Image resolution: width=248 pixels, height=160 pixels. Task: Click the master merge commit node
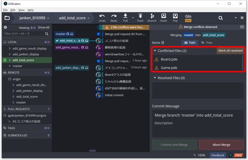click(98, 34)
